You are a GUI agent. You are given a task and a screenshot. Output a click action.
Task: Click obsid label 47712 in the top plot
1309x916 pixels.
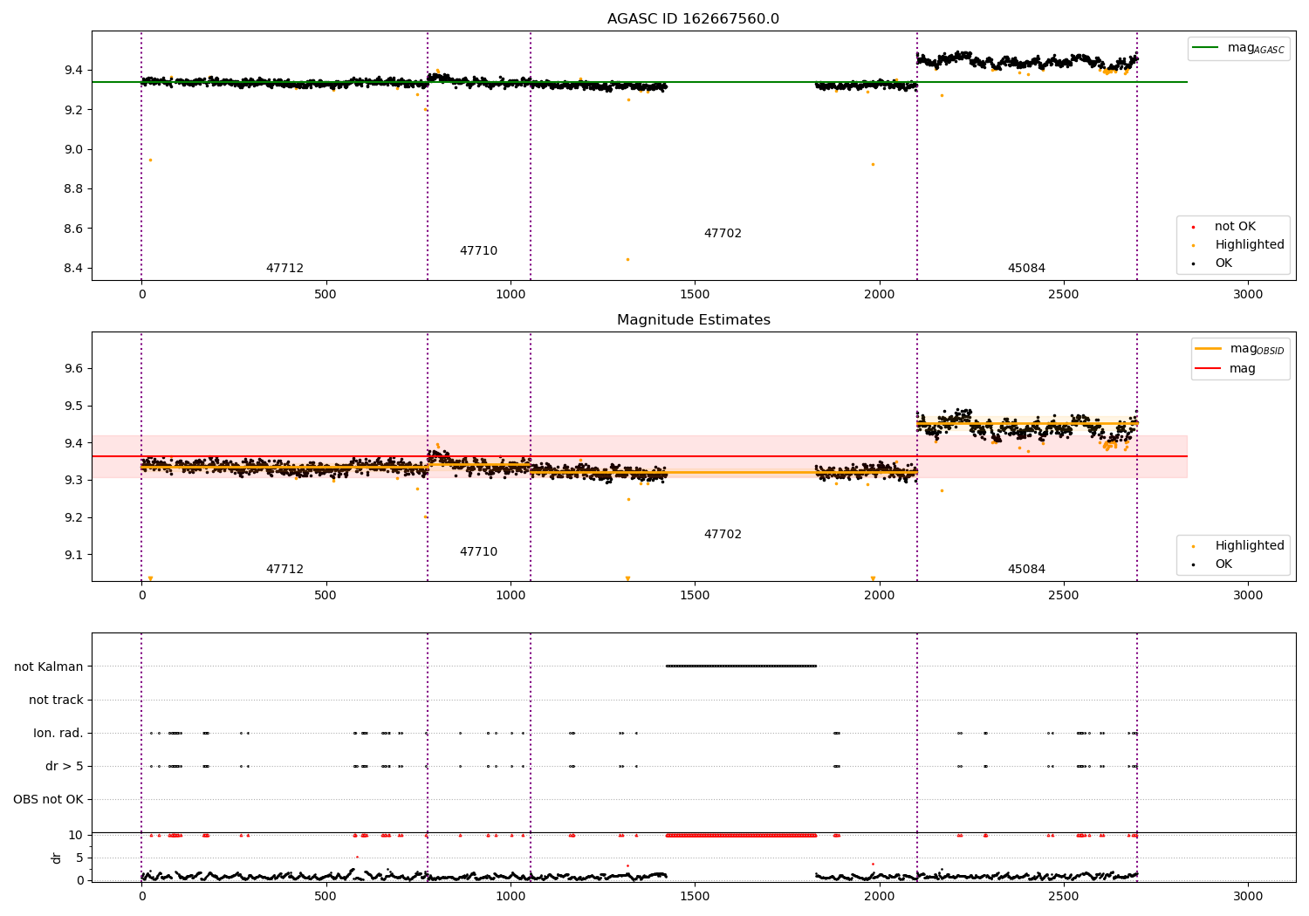(x=284, y=269)
